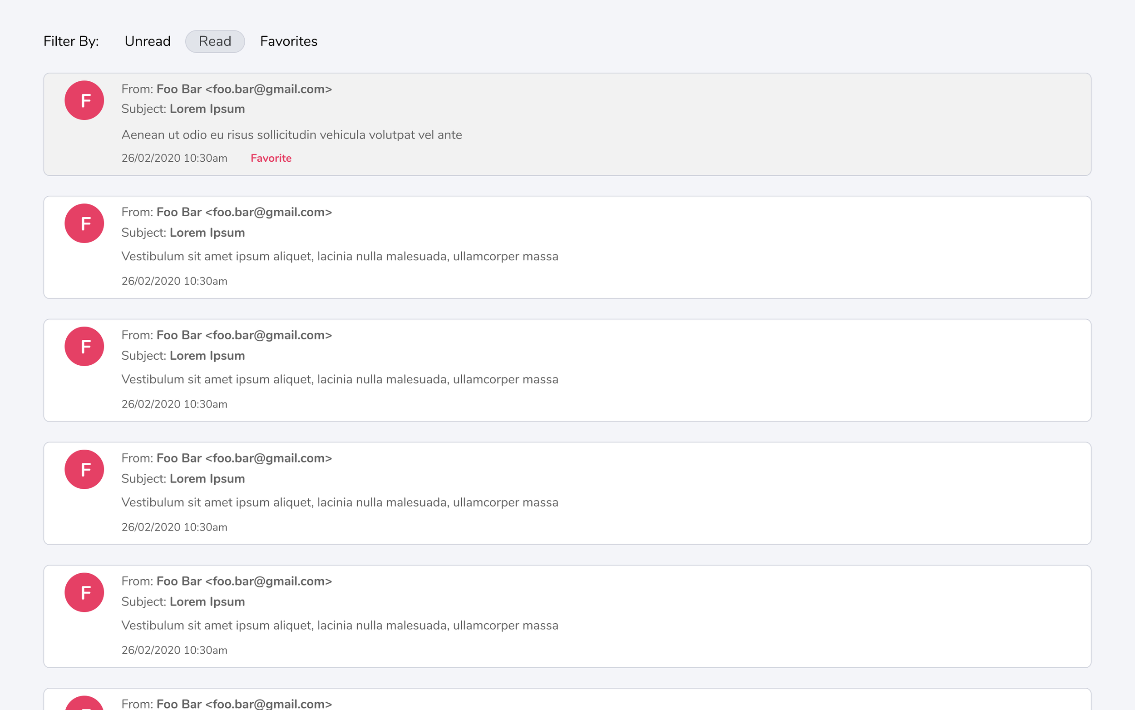Viewport: 1135px width, 710px height.
Task: Click the second email's sender foo.bar@gmail.com
Action: [268, 212]
